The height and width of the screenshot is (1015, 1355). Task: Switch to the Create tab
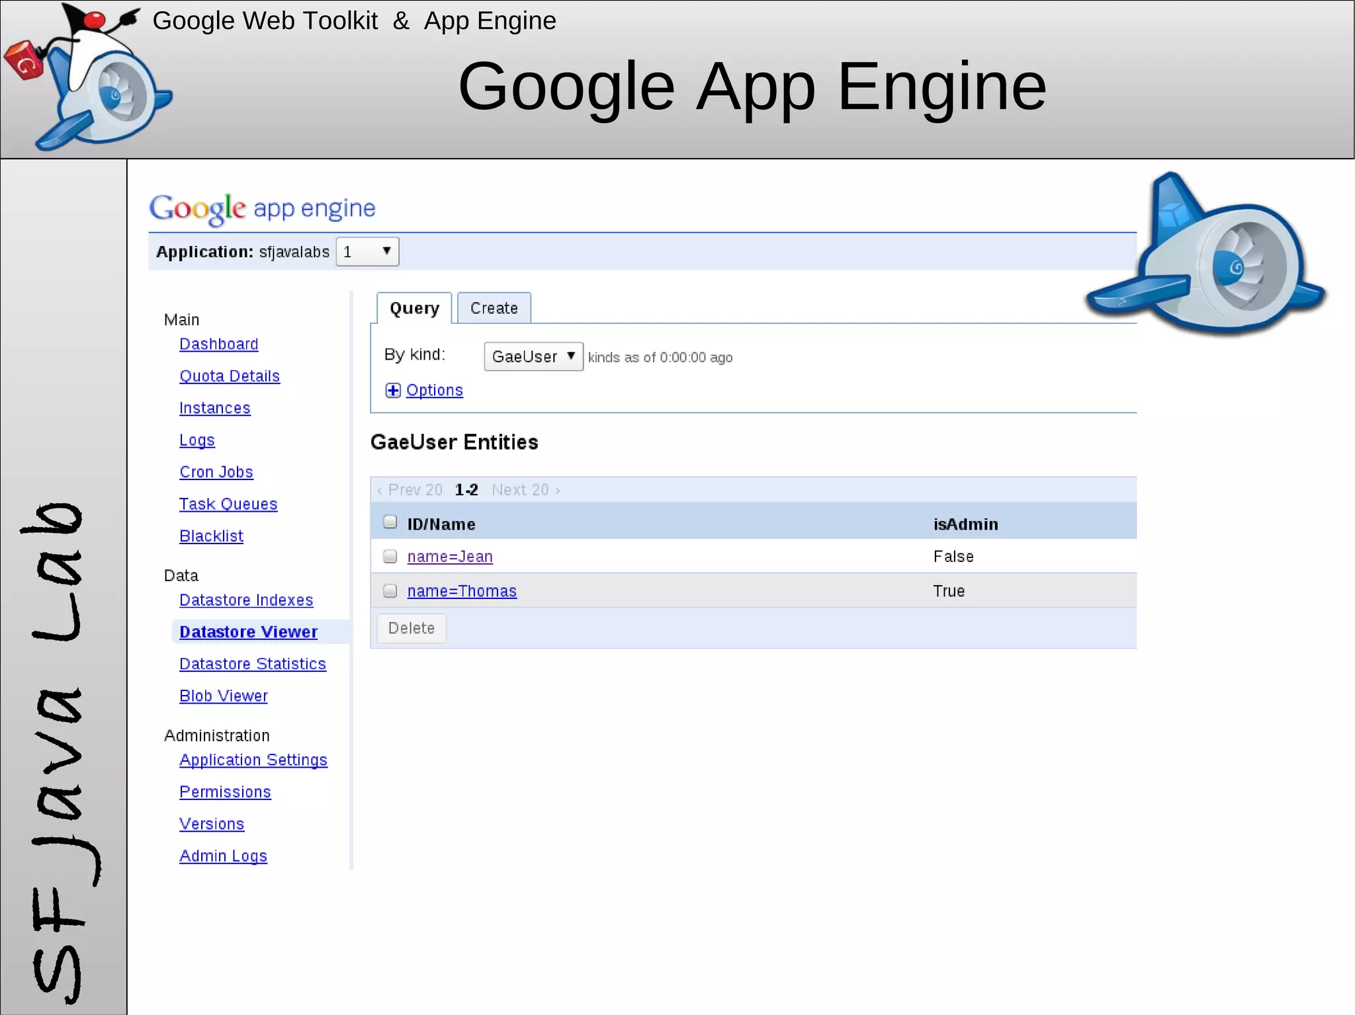[494, 308]
